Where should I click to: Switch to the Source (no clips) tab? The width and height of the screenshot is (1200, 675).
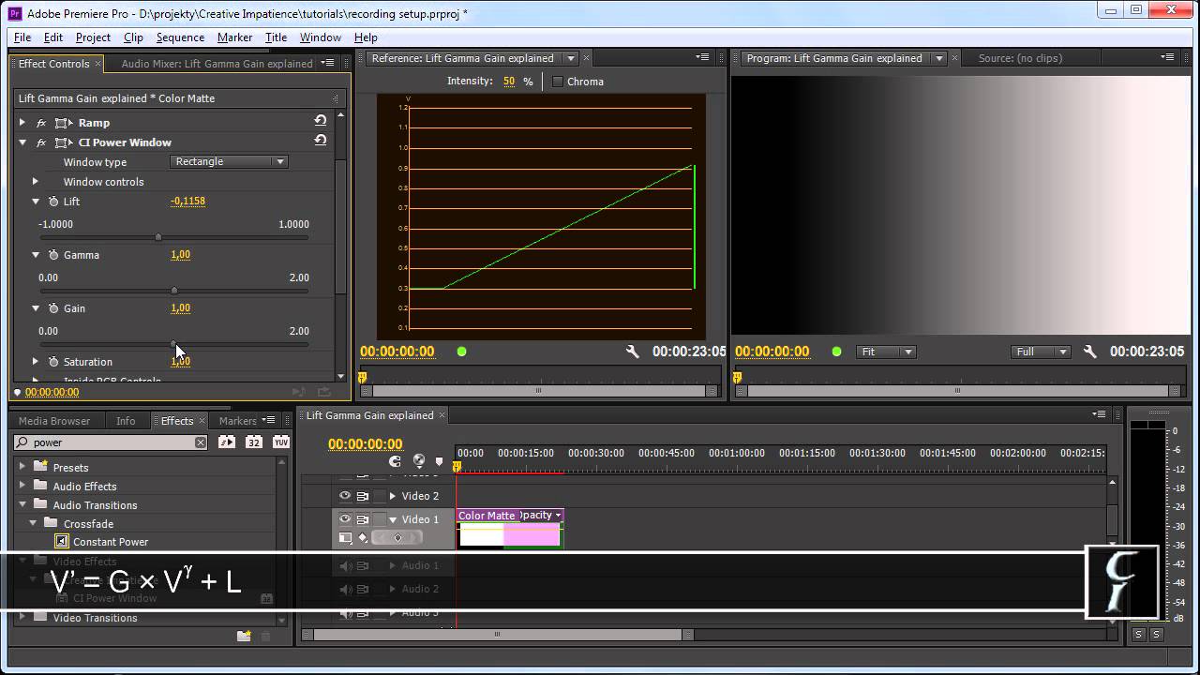[1020, 58]
